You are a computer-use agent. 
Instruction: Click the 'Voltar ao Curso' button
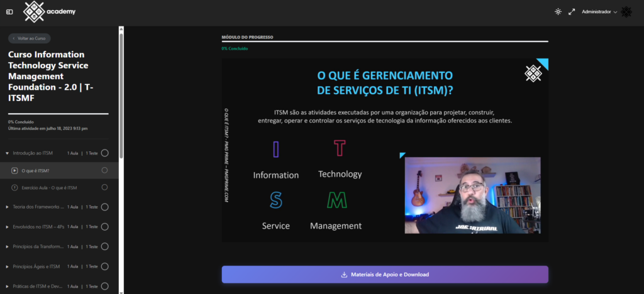tap(30, 38)
